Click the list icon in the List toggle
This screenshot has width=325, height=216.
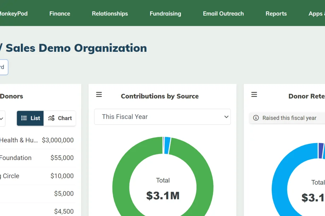pyautogui.click(x=24, y=118)
